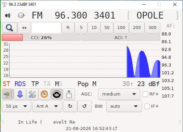Enable the IF+ checkbox

pyautogui.click(x=147, y=106)
